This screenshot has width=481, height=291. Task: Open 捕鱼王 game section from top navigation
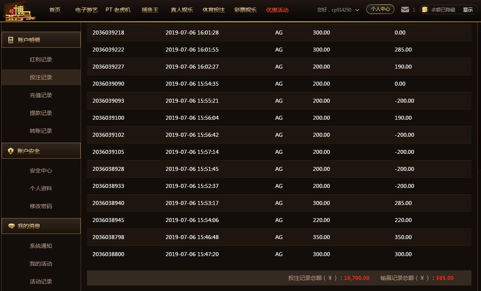[150, 10]
